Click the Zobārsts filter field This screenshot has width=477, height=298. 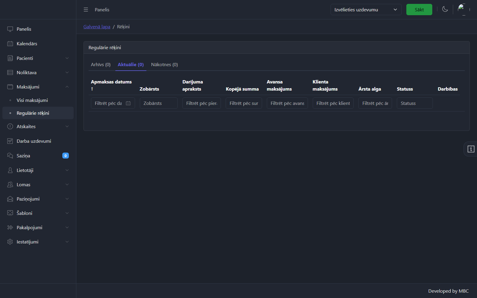coord(159,103)
